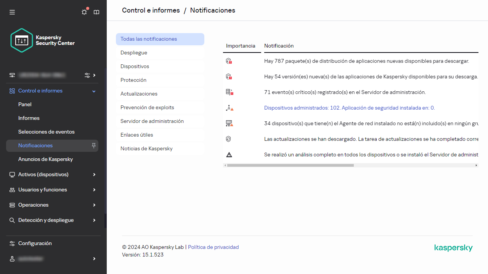The height and width of the screenshot is (274, 488).
Task: Open Panel in the sidebar
Action: tap(25, 104)
